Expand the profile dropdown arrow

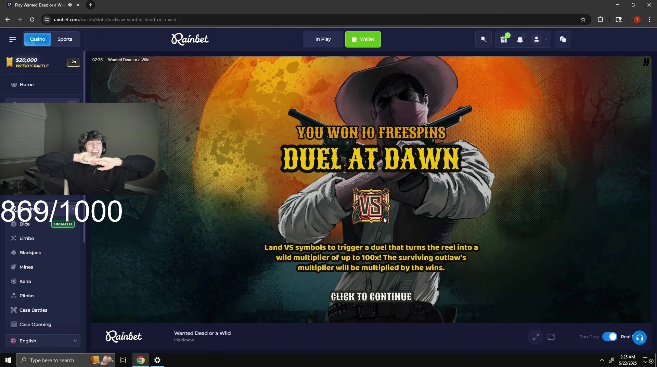coord(546,40)
